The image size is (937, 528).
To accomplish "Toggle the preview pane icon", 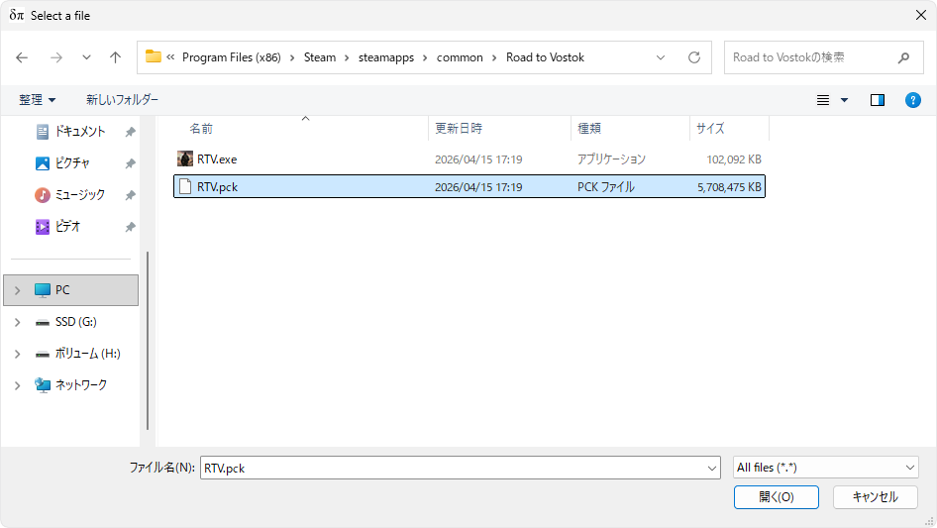I will click(x=877, y=100).
